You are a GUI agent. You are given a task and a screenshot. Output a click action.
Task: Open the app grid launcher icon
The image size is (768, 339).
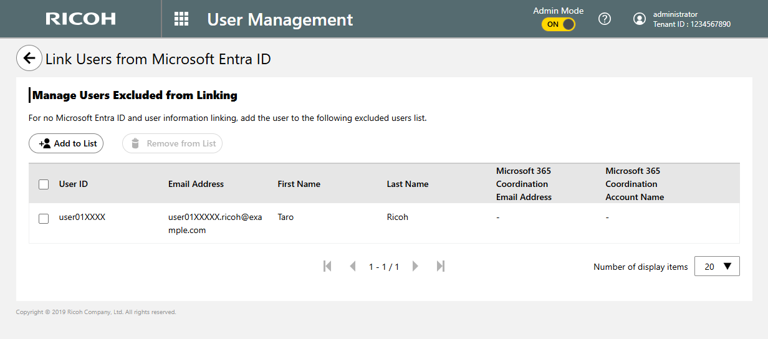[x=181, y=19]
